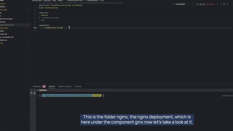
Task: Click the git status dot on components row
Action: coord(27,28)
